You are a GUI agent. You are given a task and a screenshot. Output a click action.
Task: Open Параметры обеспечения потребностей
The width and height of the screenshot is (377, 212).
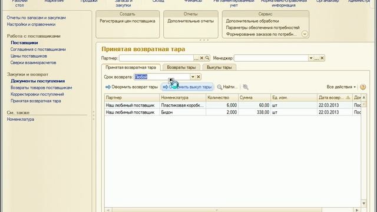point(263,28)
